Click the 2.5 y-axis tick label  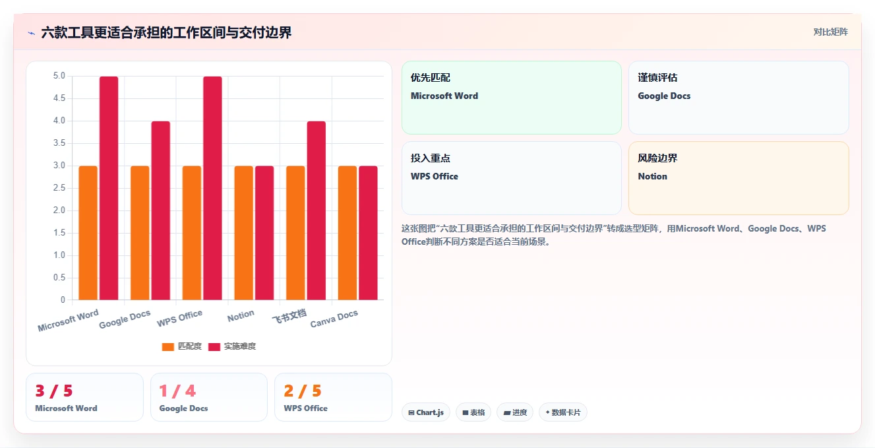(x=59, y=188)
